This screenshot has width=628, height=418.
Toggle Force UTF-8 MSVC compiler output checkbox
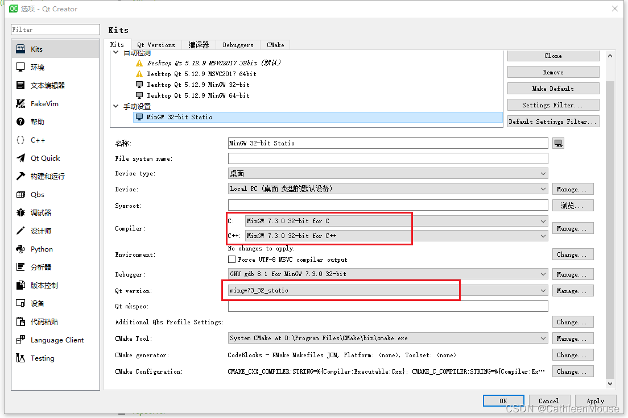tap(232, 260)
